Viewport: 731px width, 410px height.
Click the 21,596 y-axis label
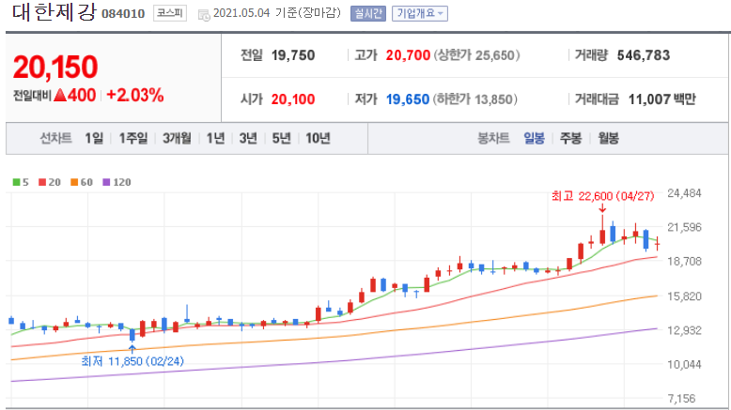coord(684,227)
